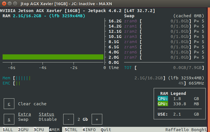The width and height of the screenshot is (210, 132).
Task: Decrease swap size with minus button
Action: click(68, 119)
